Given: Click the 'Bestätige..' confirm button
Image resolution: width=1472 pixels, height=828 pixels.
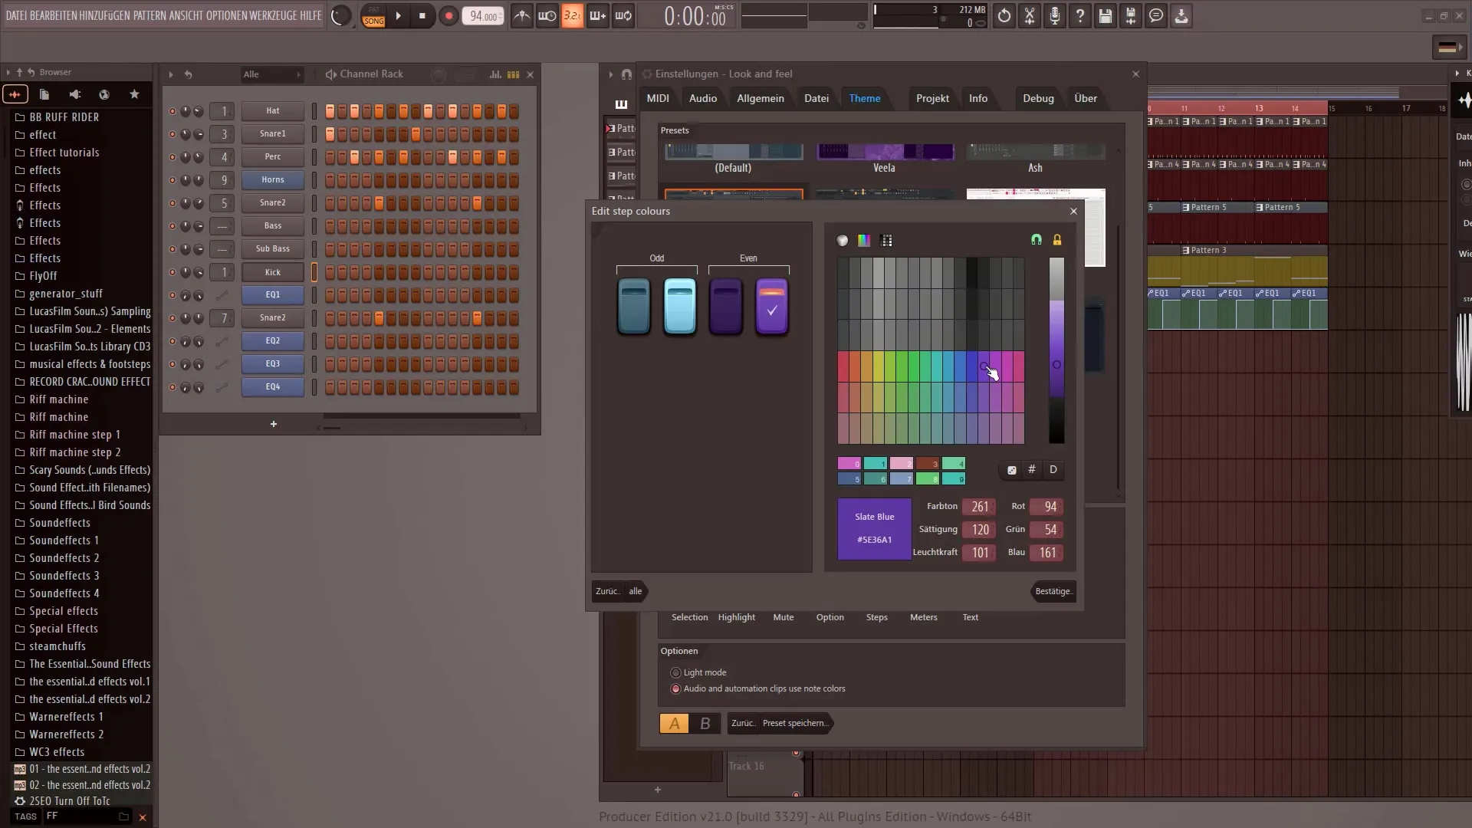Looking at the screenshot, I should click(x=1053, y=591).
